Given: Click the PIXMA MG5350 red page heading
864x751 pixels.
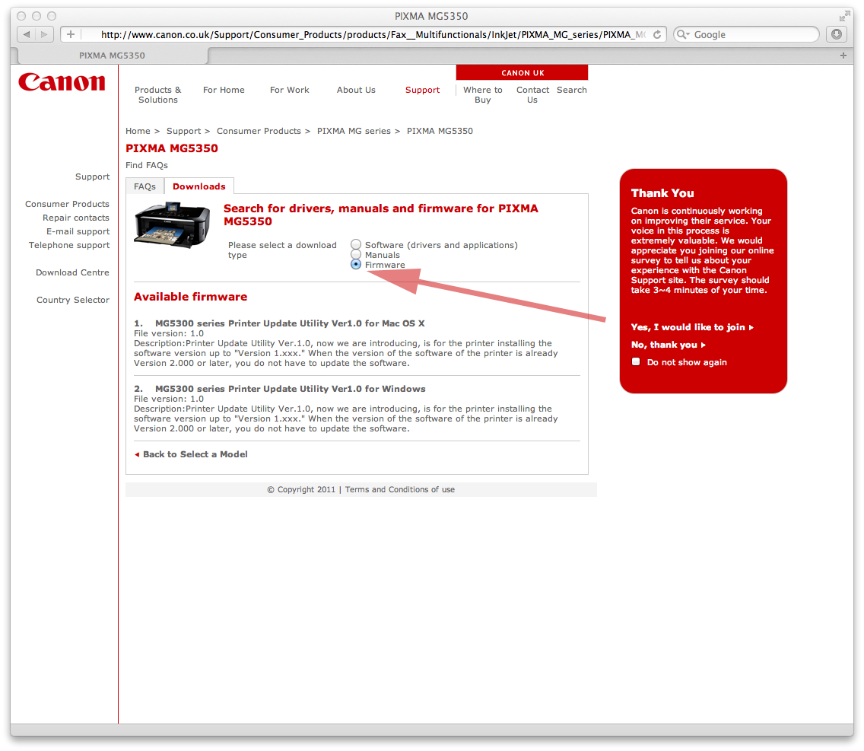Looking at the screenshot, I should (172, 148).
